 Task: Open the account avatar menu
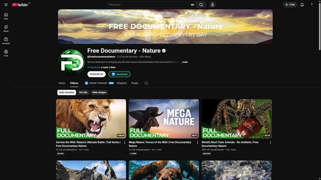click(x=312, y=4)
